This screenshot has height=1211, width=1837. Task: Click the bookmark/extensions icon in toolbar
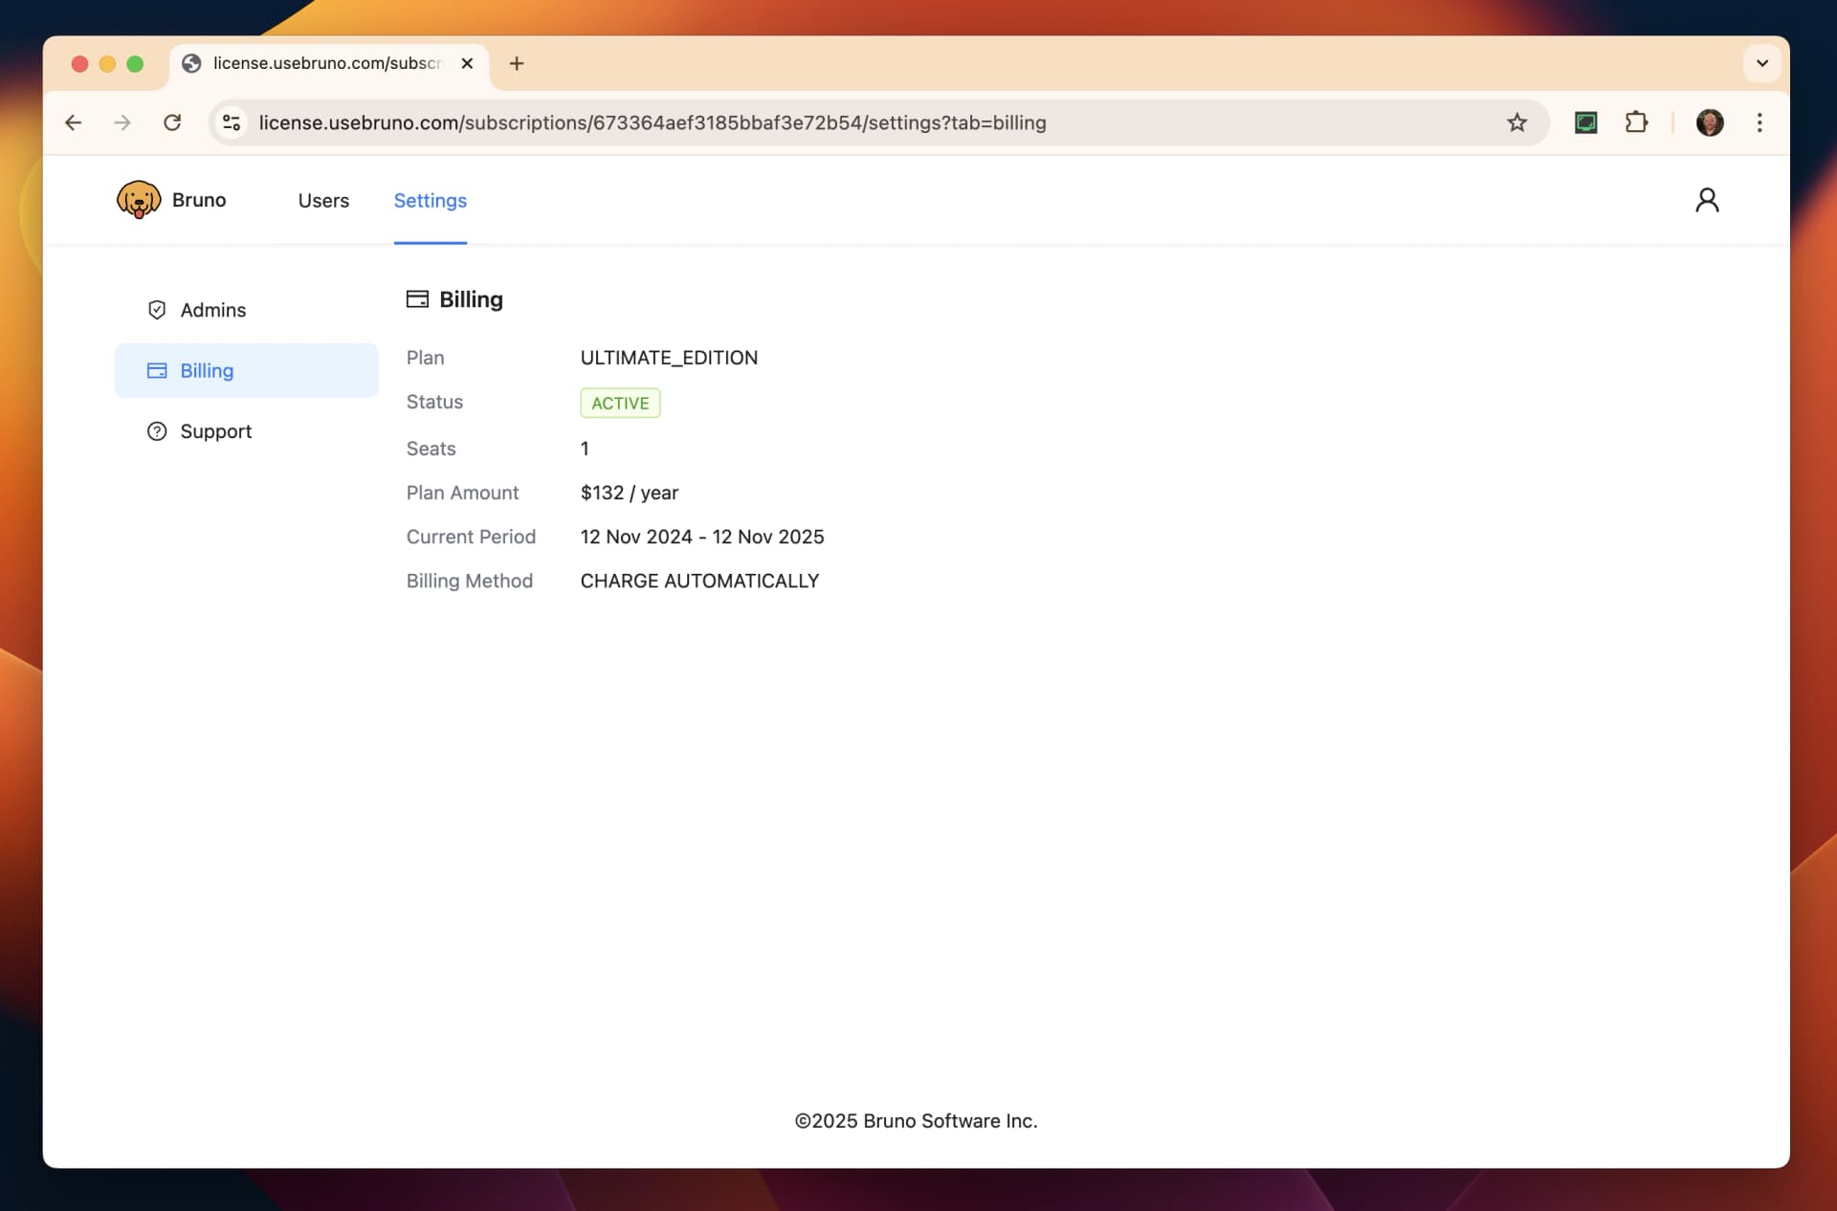coord(1635,121)
